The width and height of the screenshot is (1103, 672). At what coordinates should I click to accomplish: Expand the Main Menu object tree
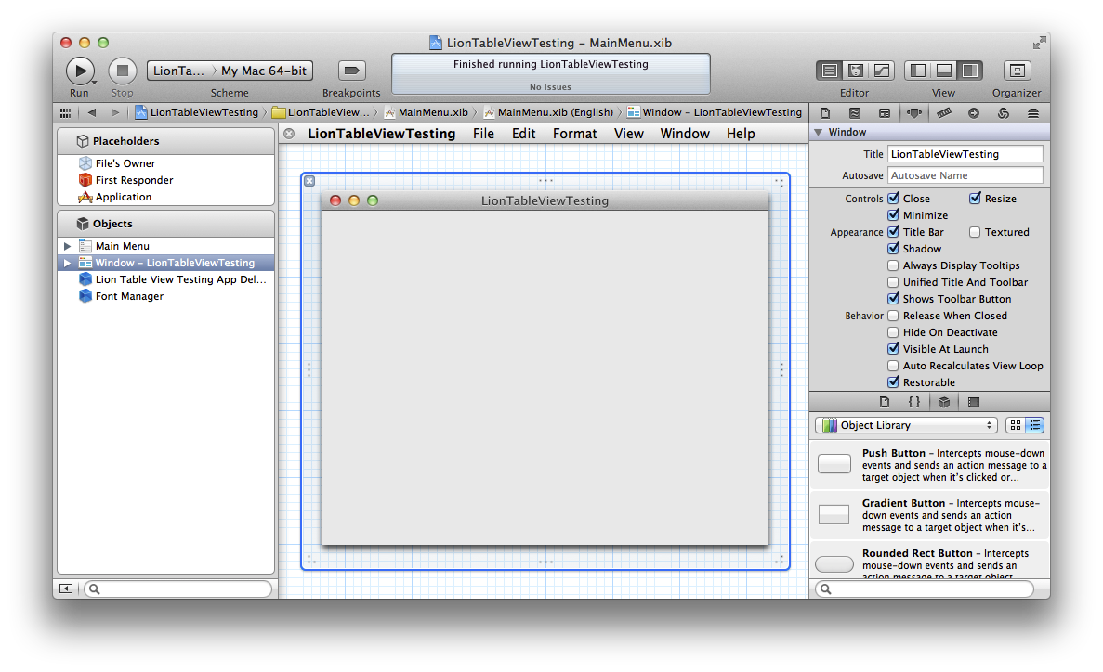pyautogui.click(x=68, y=246)
